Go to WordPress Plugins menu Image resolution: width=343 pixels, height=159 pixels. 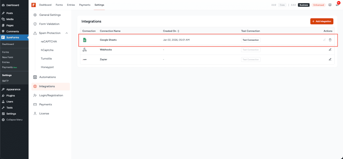pyautogui.click(x=10, y=95)
